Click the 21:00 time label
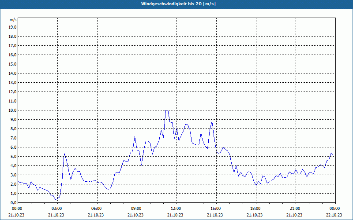This screenshot has height=220, width=353. click(x=294, y=209)
